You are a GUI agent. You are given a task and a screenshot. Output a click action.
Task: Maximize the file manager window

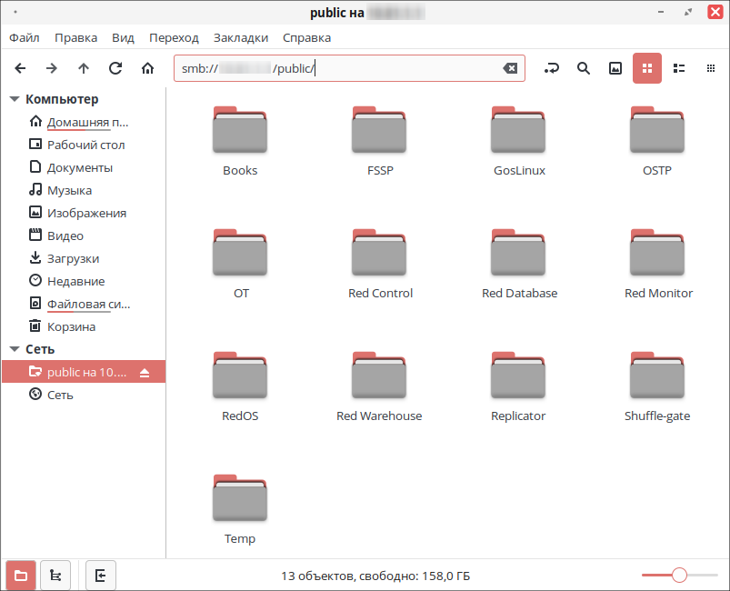pos(688,12)
